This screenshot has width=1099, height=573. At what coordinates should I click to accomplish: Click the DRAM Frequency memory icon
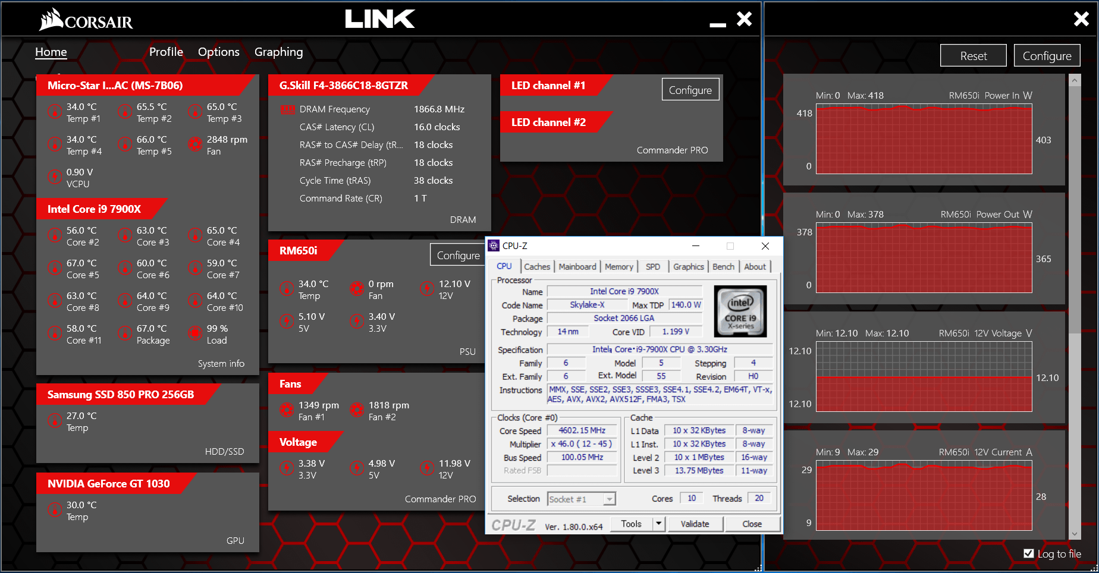[x=287, y=109]
